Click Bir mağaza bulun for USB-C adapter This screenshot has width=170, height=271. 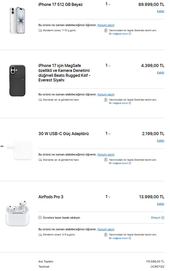tap(120, 163)
